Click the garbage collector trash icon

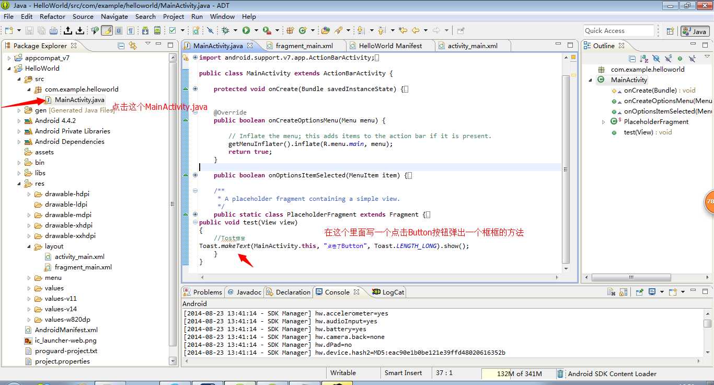(560, 373)
